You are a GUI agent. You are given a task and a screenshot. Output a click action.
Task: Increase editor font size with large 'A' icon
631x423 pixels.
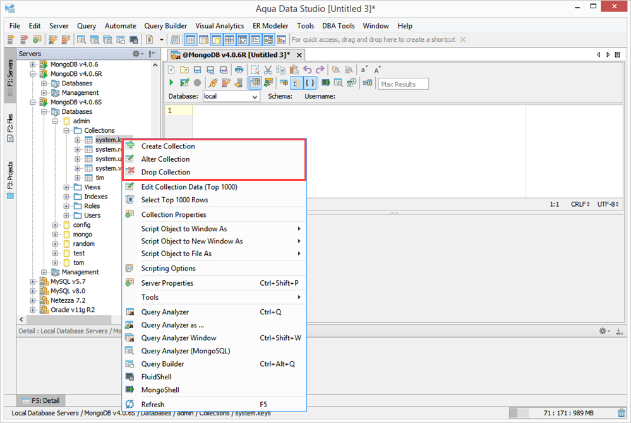pyautogui.click(x=377, y=70)
